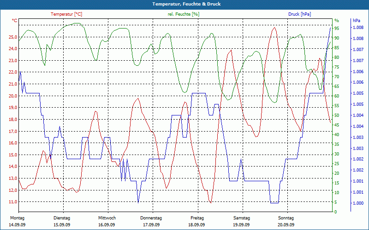The height and width of the screenshot is (230, 369).
Task: Click the green '50' humidity axis value
Action: [337, 115]
